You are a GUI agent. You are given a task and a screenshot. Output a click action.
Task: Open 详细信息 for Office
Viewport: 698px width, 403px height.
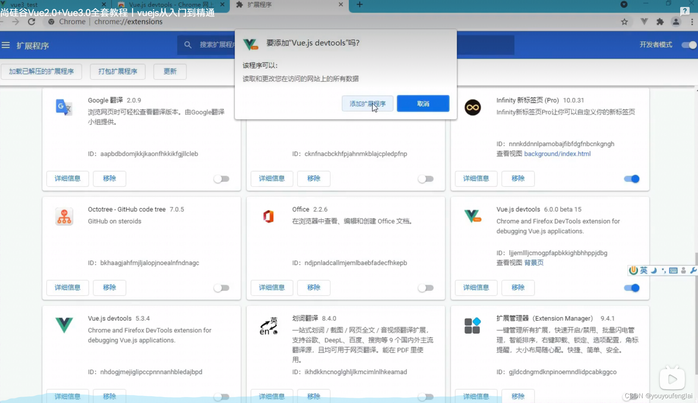click(271, 287)
